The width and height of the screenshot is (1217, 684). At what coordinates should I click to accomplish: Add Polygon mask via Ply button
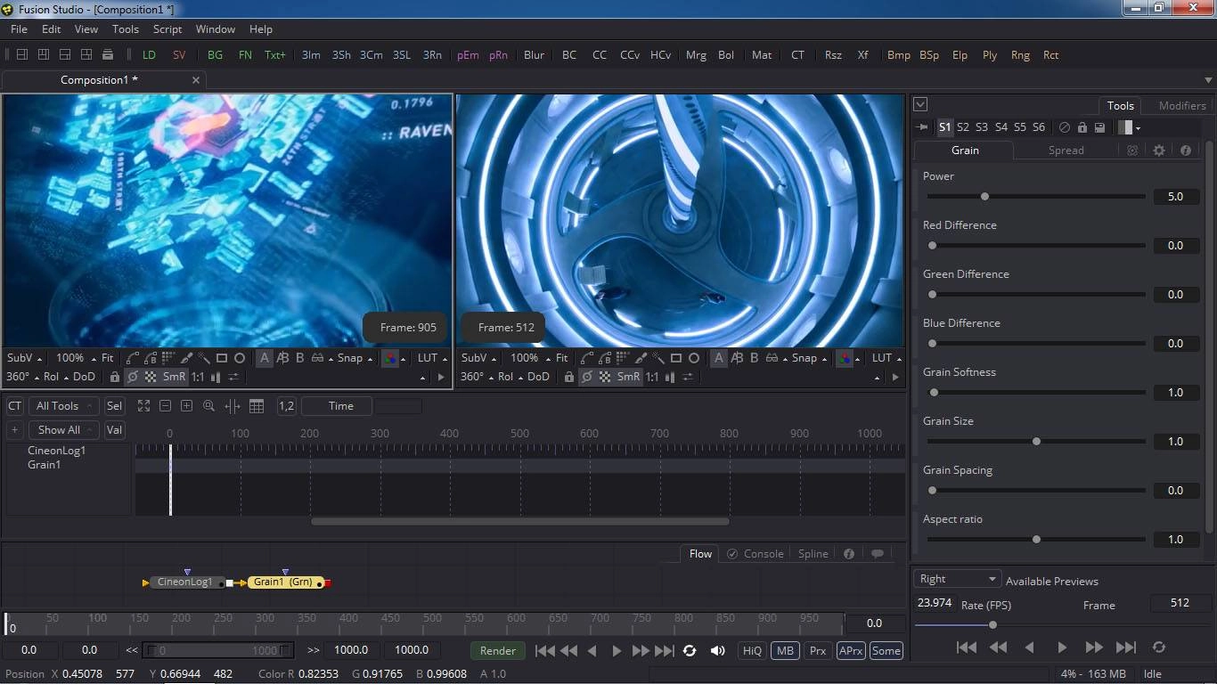point(990,55)
